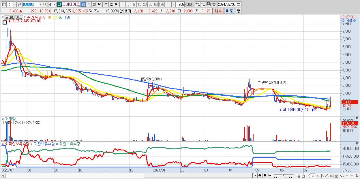Click the fast-forward replay button
Image resolution: width=360 pixels, height=179 pixels.
pos(269,176)
